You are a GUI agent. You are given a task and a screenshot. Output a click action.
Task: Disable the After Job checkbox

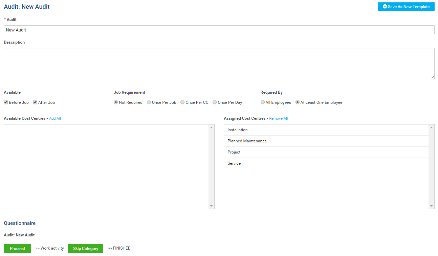(x=35, y=102)
